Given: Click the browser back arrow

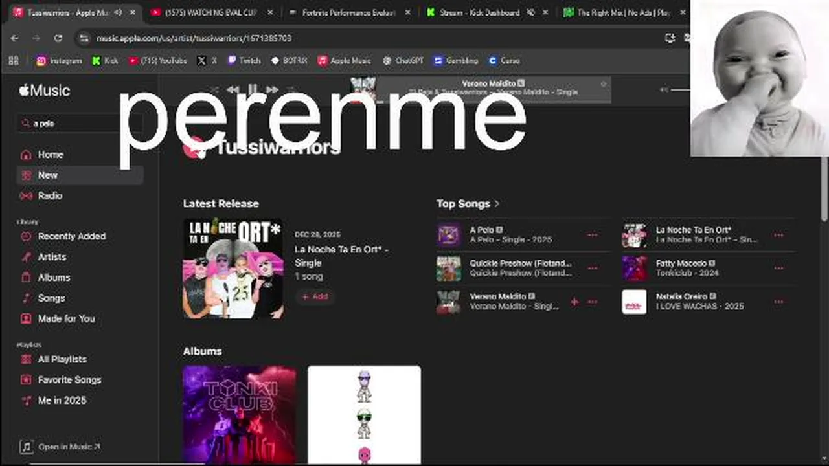Looking at the screenshot, I should (x=15, y=38).
